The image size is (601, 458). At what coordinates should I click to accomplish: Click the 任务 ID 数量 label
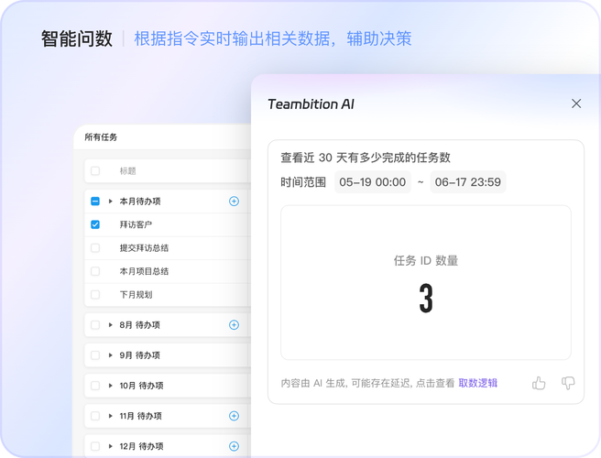click(x=426, y=261)
